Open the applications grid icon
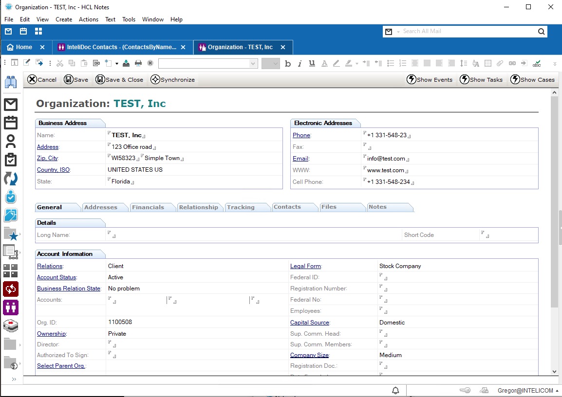The image size is (562, 397). (x=38, y=31)
